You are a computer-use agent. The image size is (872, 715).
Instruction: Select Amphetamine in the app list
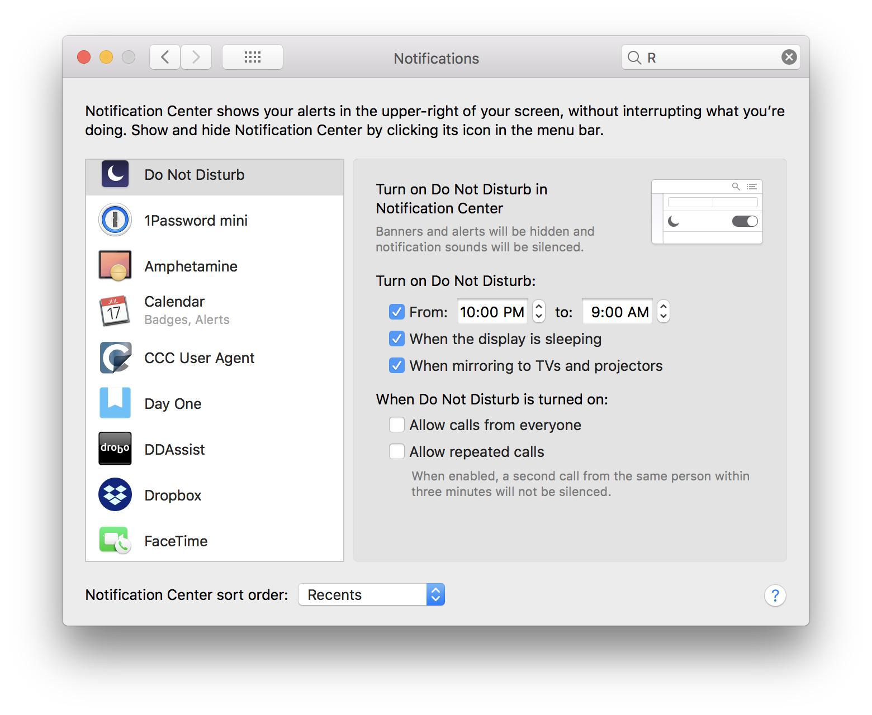coord(215,266)
